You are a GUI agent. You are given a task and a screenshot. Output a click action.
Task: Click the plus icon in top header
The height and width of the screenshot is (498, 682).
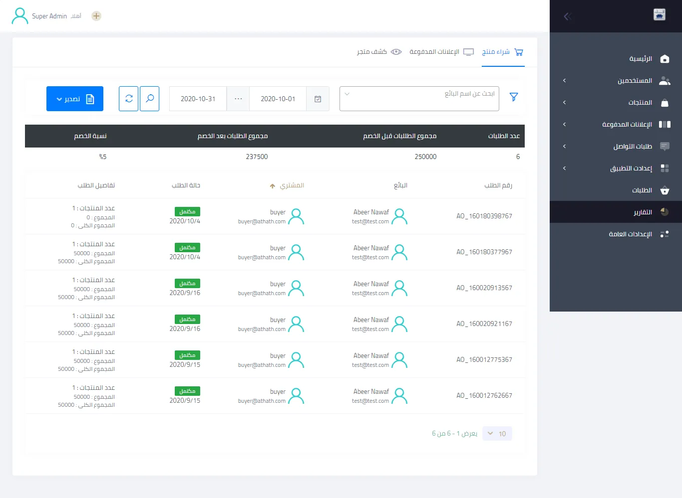pyautogui.click(x=96, y=16)
